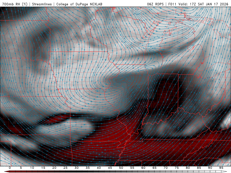Screen dimensions: 231x173
Task: Click the 40 value on the colorbar scale
Action: click(x=99, y=168)
